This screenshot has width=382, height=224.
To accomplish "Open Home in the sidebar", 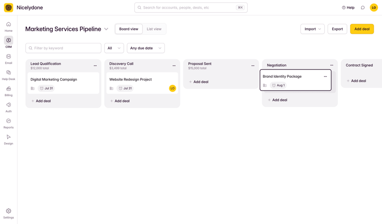I will click(9, 27).
